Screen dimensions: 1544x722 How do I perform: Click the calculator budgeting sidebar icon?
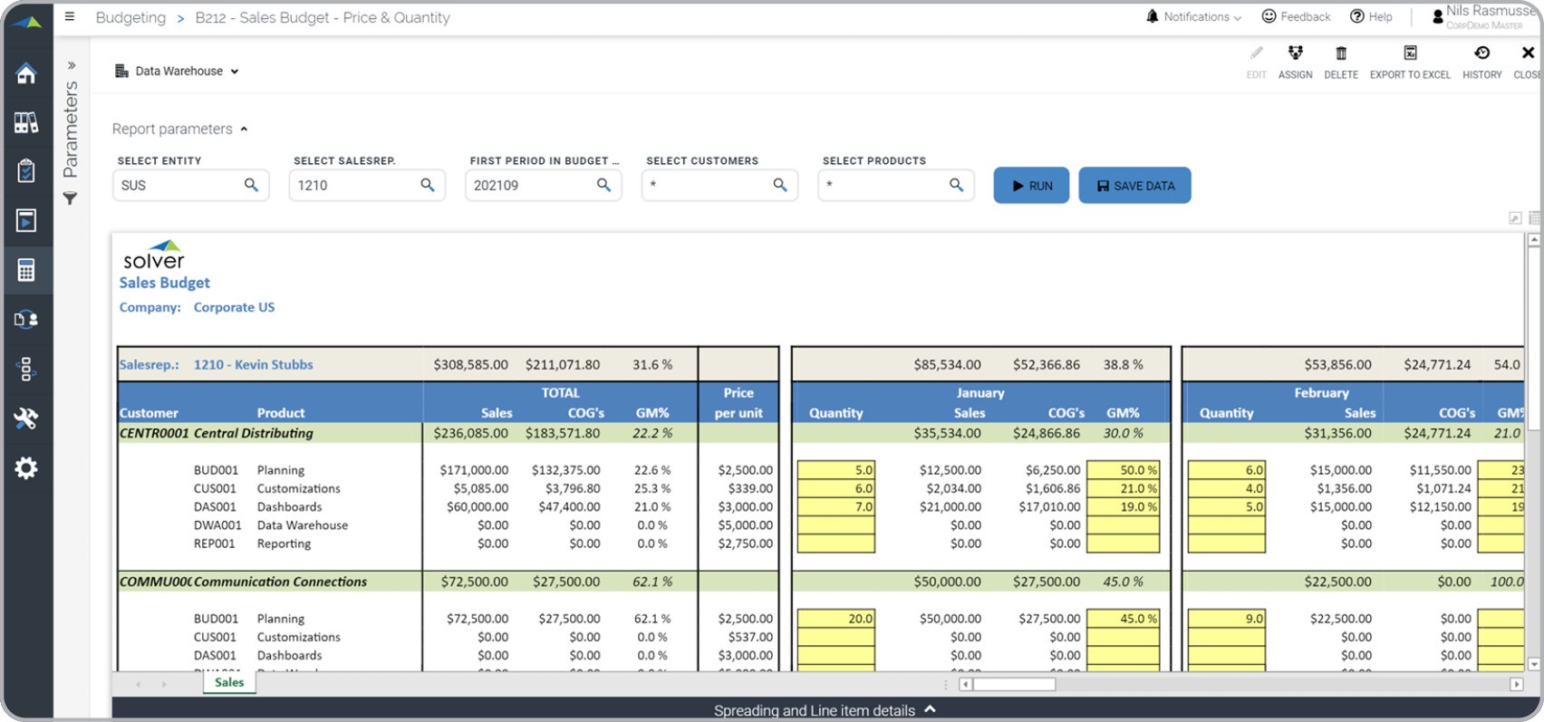26,270
